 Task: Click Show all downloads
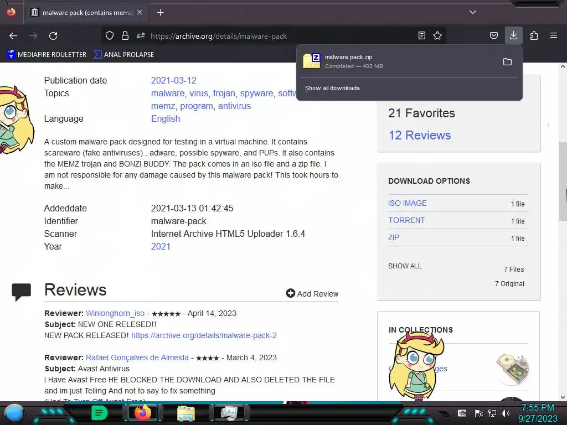[332, 88]
